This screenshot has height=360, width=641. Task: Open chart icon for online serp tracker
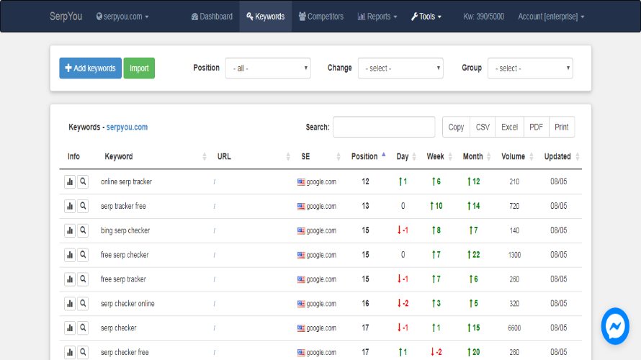click(x=70, y=181)
